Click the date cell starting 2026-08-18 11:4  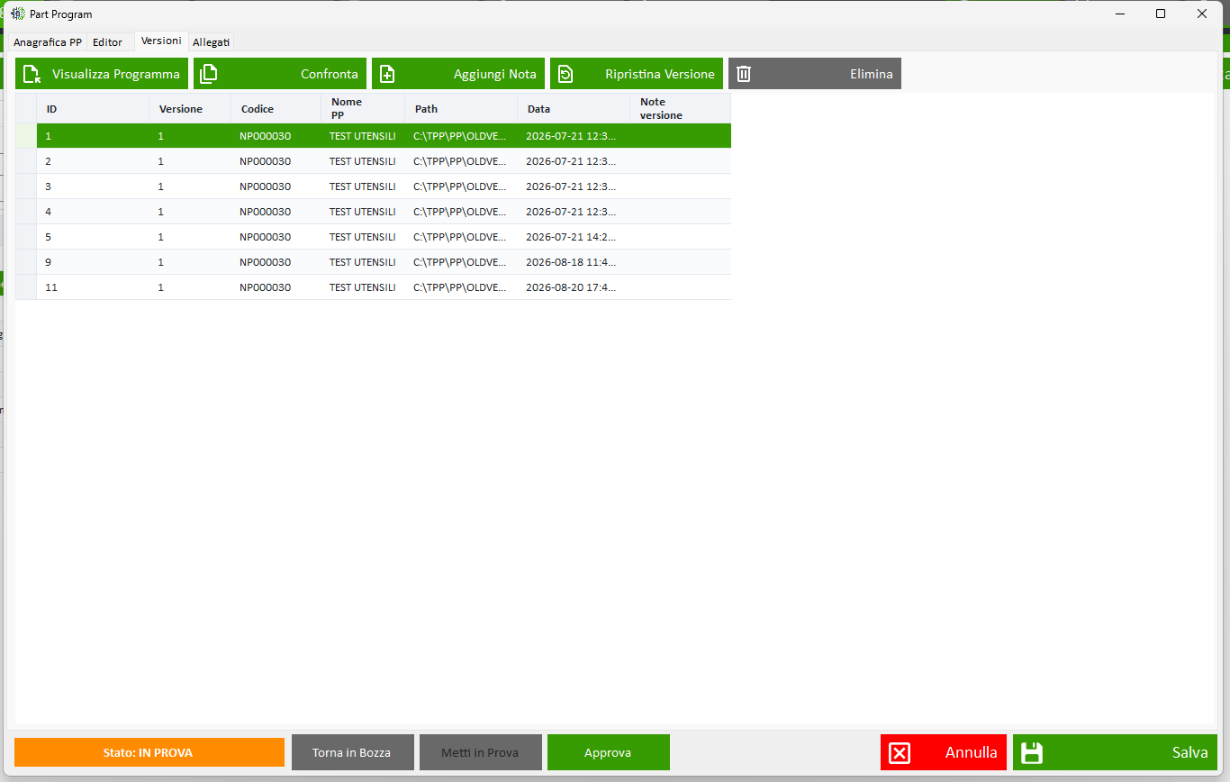point(574,262)
